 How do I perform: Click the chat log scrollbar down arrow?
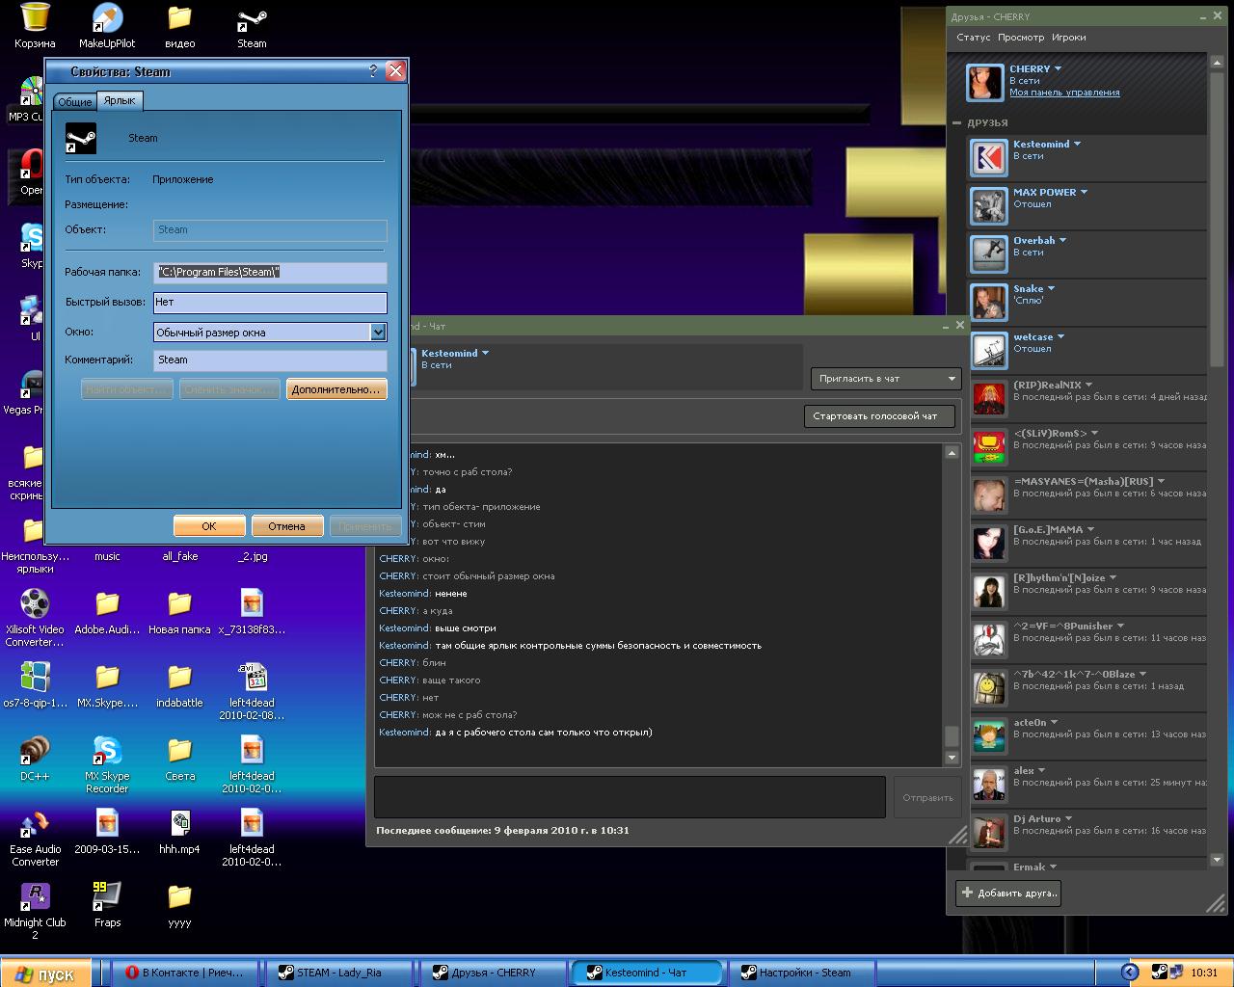click(952, 758)
